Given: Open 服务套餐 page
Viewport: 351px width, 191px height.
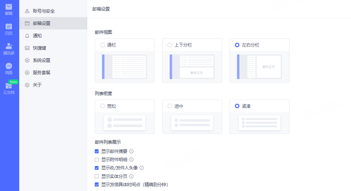Looking at the screenshot, I should pyautogui.click(x=53, y=73).
